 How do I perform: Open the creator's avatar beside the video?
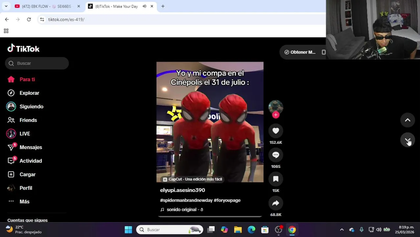point(276,107)
